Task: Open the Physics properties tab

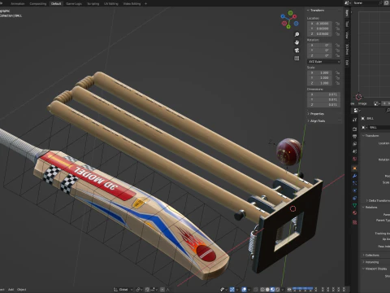Action: pos(354,190)
